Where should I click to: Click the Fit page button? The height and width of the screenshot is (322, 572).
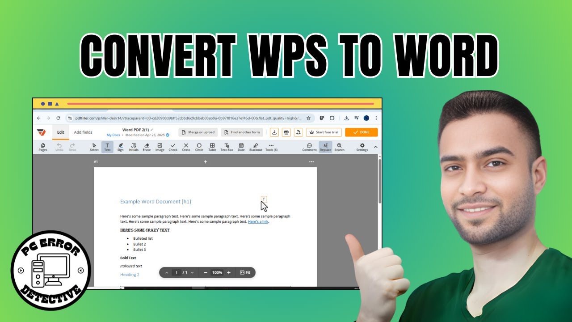pos(245,272)
